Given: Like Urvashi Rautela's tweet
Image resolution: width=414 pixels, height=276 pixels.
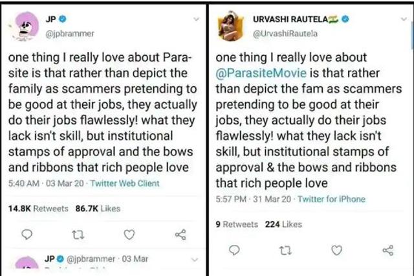Looking at the screenshot, I should [336, 250].
